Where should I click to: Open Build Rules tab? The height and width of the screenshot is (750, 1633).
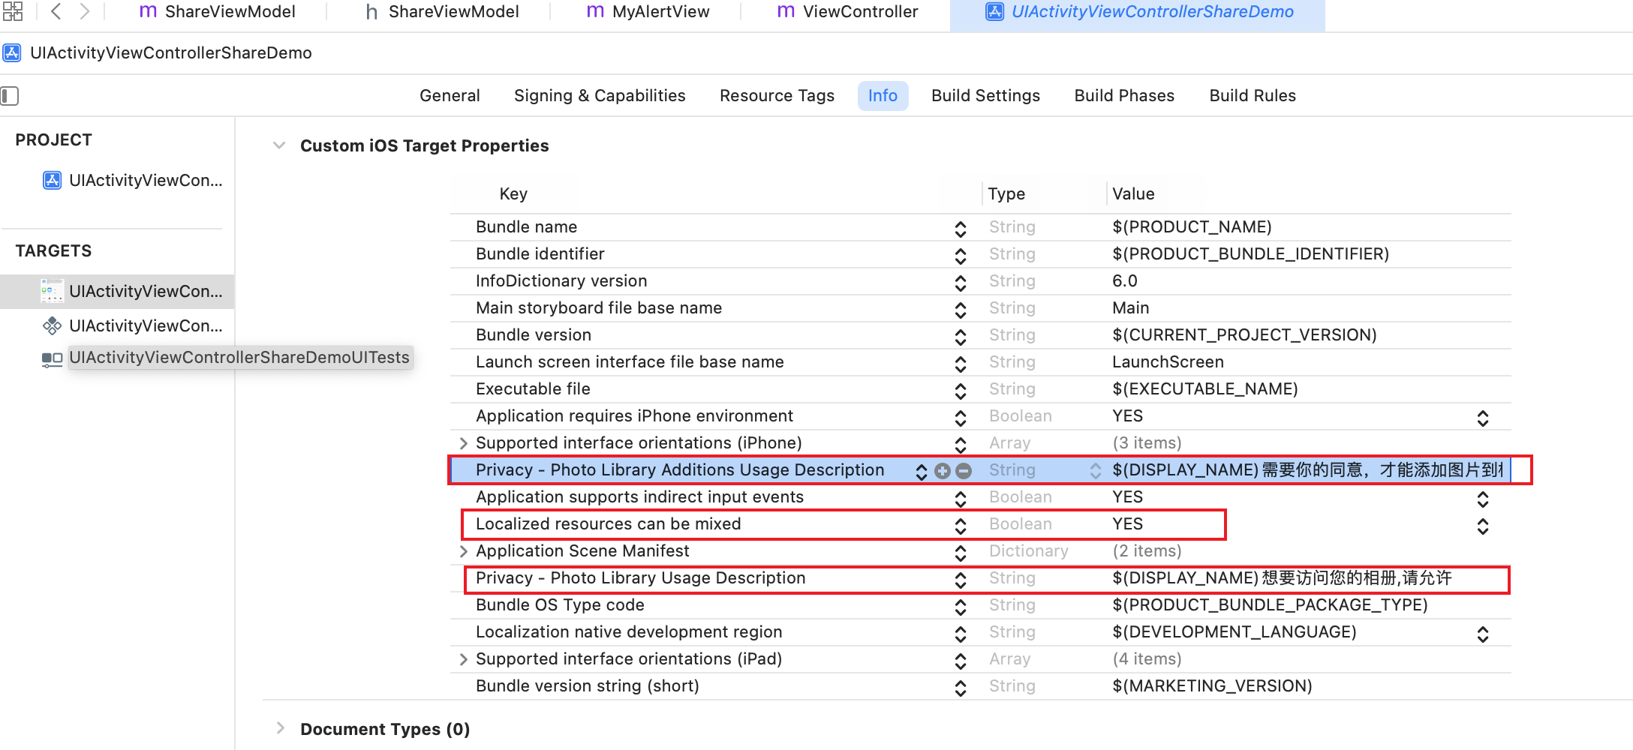click(1253, 96)
